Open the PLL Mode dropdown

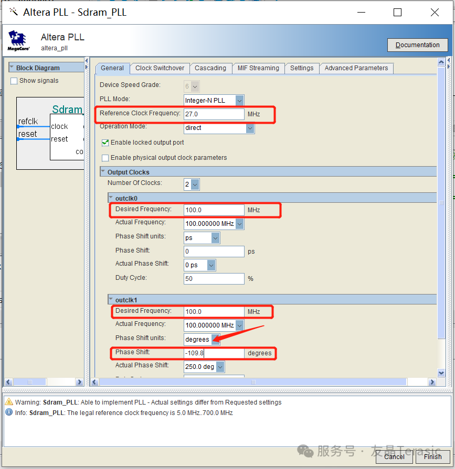click(x=239, y=100)
